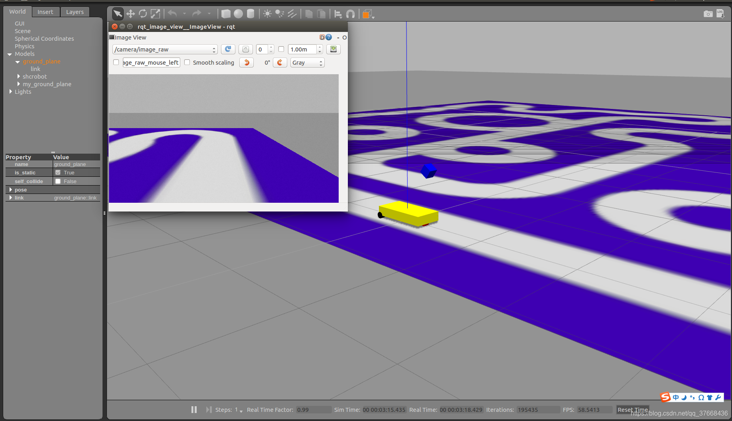Enable mouse click publishing checkbox
This screenshot has width=732, height=421.
(x=116, y=62)
